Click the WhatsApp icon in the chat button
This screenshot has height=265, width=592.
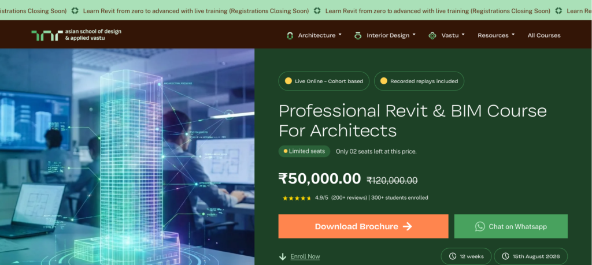coord(480,226)
